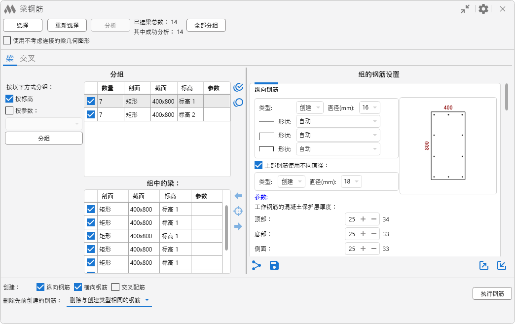Click the 执行钢筋 button
Screen dimensions: 515x324
pyautogui.click(x=492, y=293)
